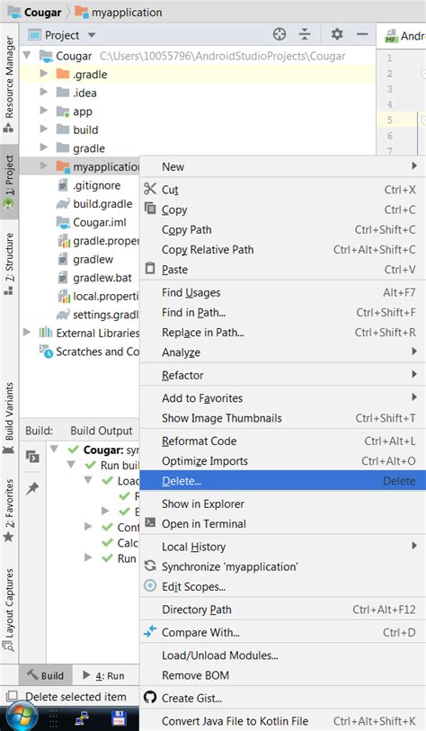Viewport: 426px width, 731px height.
Task: Switch to the Build tool window tab
Action: [x=46, y=675]
